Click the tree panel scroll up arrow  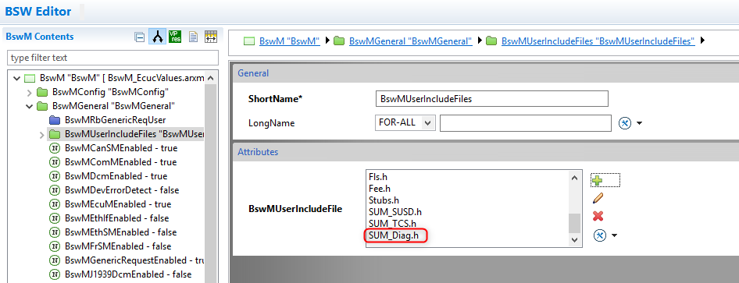(x=211, y=79)
